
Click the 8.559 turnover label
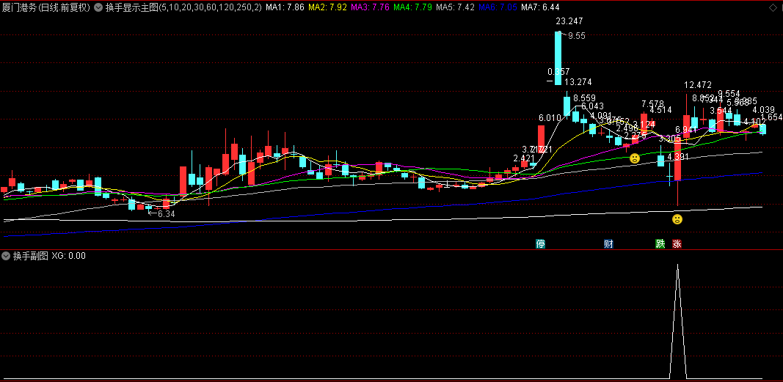tap(585, 98)
